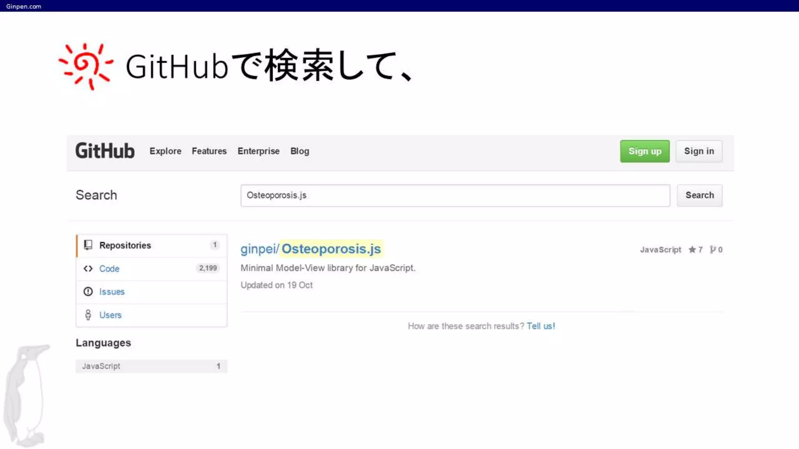Open the GitHub logo home link
The width and height of the screenshot is (799, 449).
pyautogui.click(x=105, y=151)
